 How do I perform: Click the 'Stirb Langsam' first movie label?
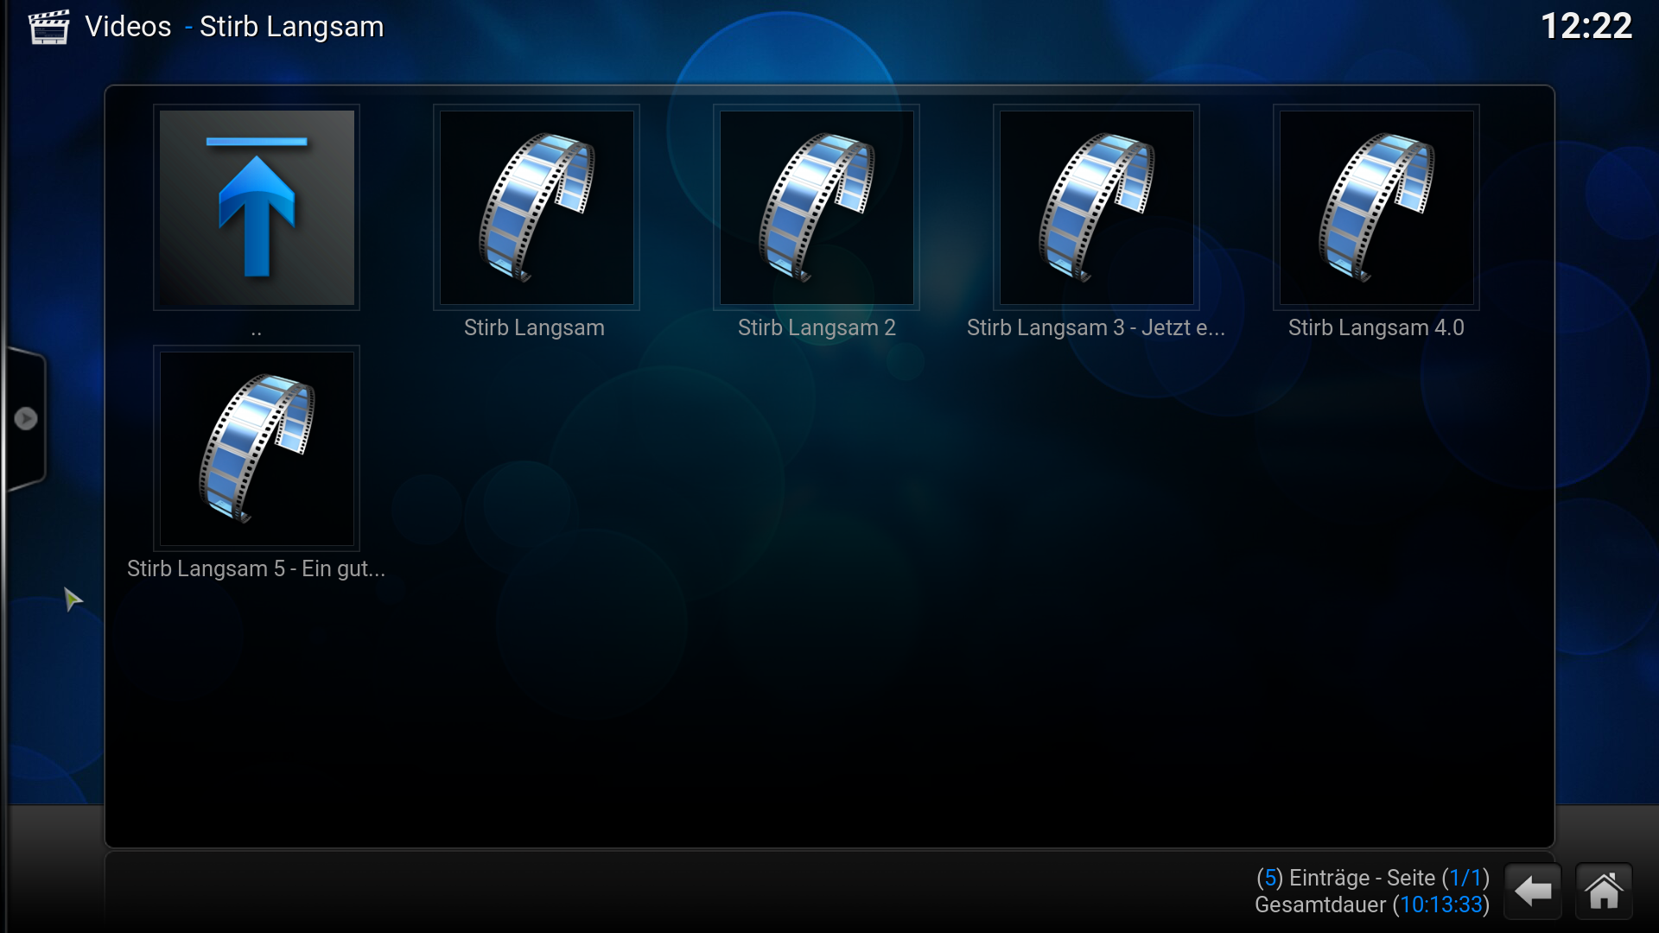(x=534, y=328)
